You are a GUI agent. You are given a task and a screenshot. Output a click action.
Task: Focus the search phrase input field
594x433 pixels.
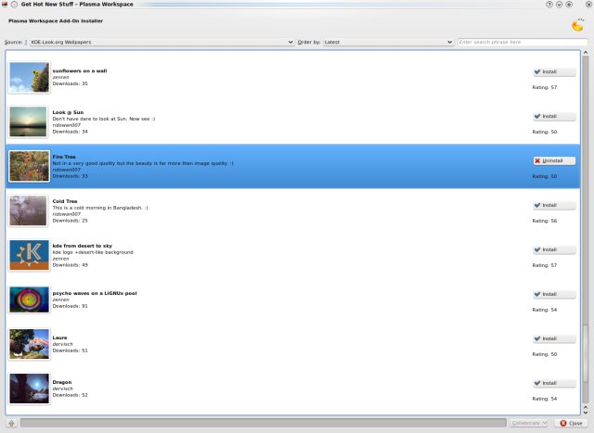click(x=523, y=42)
